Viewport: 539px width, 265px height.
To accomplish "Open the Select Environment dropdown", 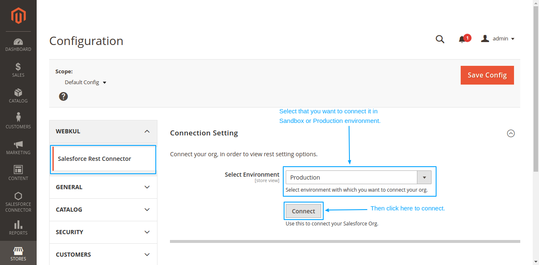I will 359,177.
